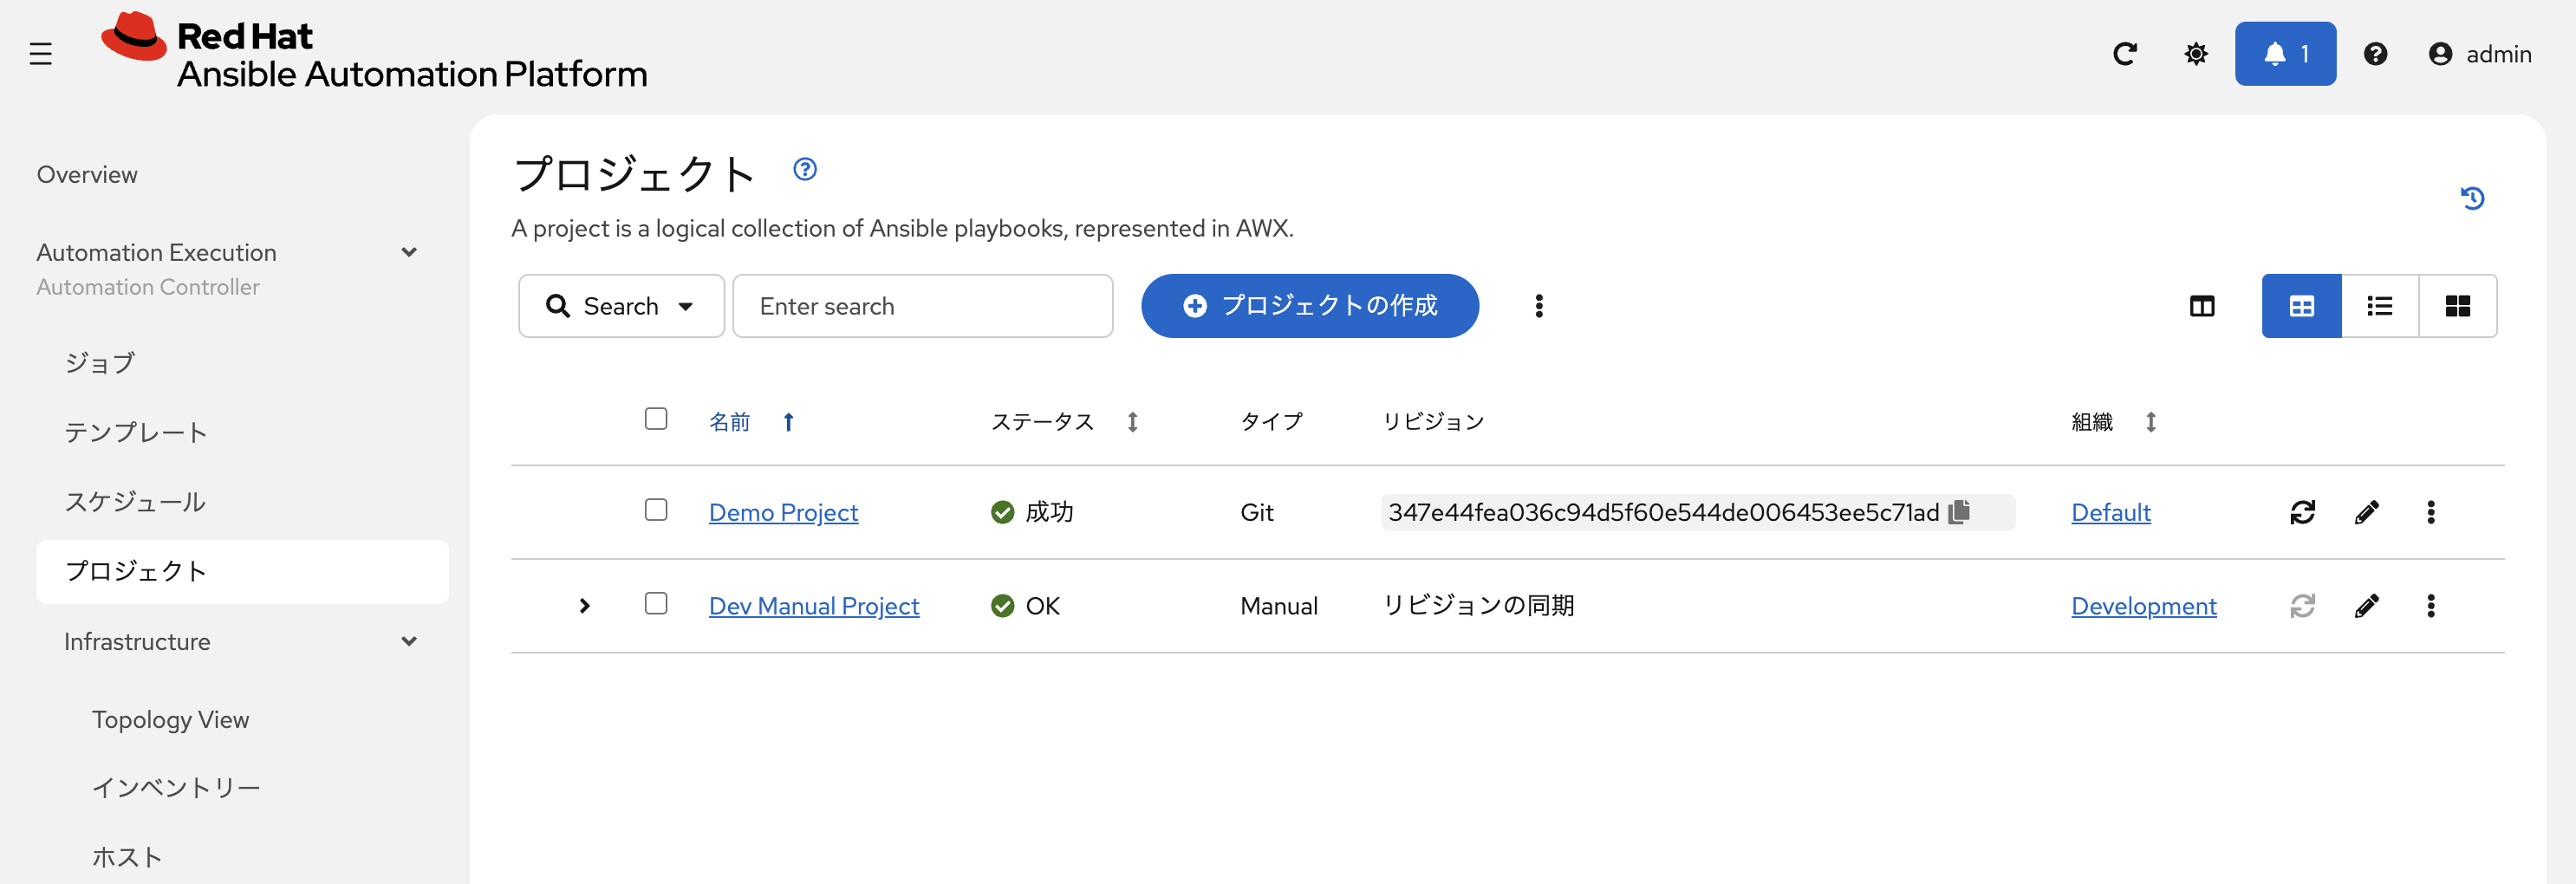
Task: Sync the Demo Project
Action: pyautogui.click(x=2302, y=512)
